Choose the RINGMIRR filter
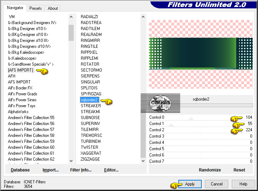The image size is (258, 191). coord(90,41)
